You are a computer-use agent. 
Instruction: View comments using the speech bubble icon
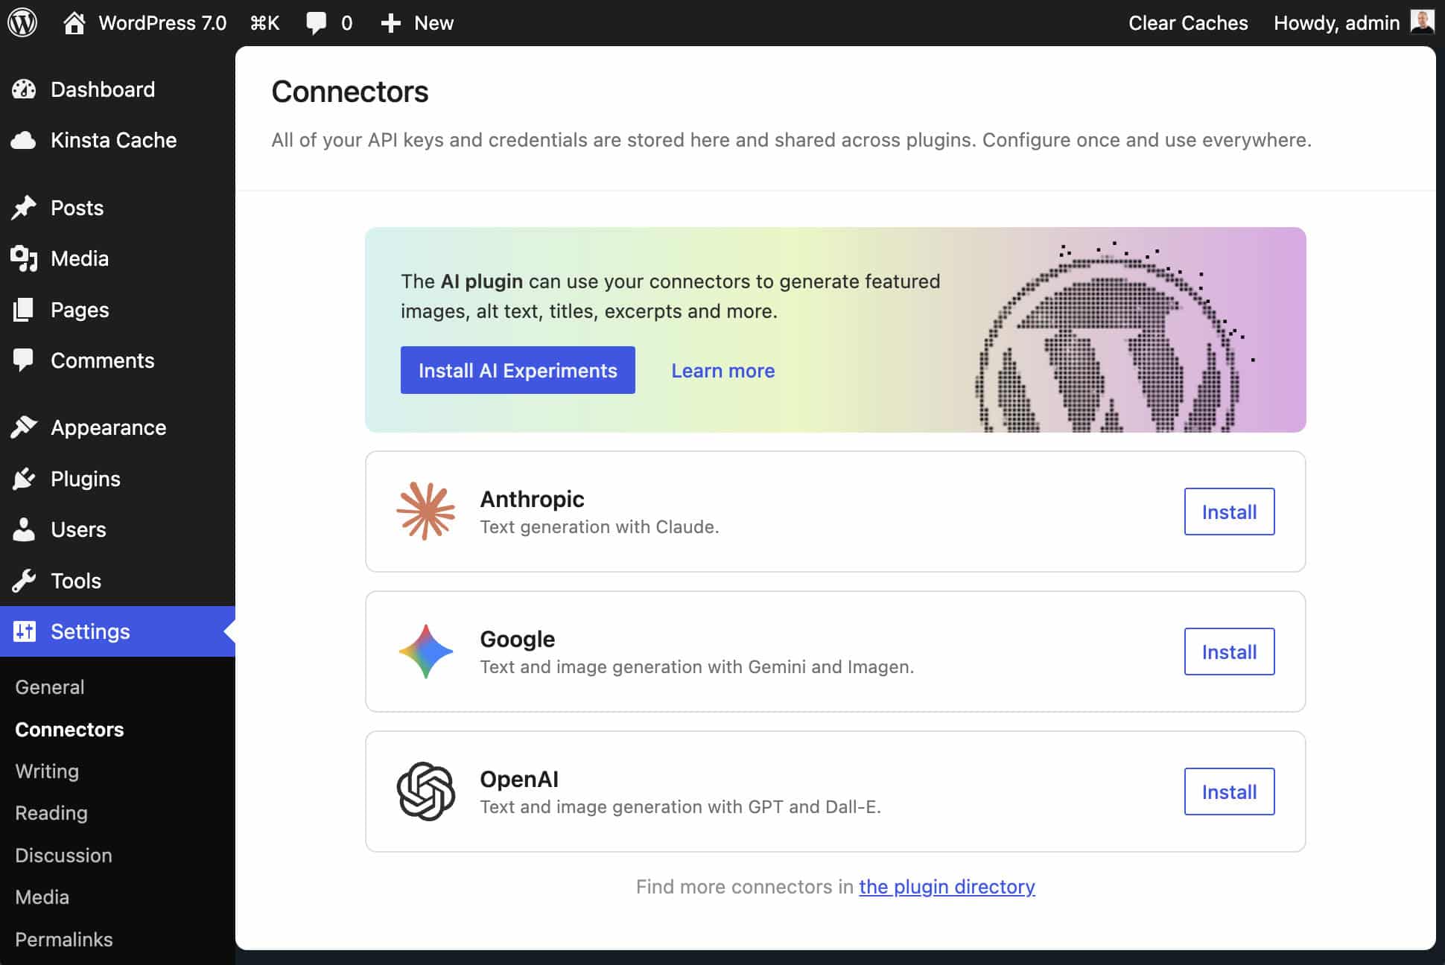[316, 22]
